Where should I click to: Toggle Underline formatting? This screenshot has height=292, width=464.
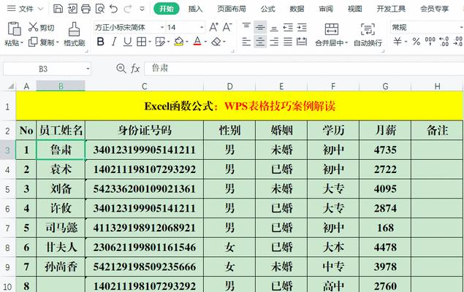pyautogui.click(x=128, y=42)
